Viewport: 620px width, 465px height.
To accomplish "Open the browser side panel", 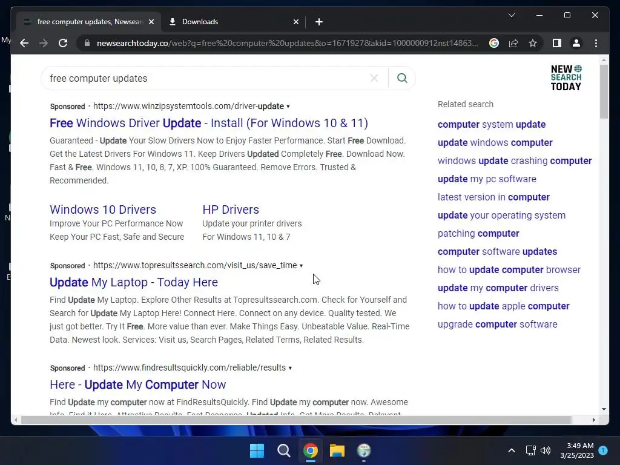I will 557,43.
